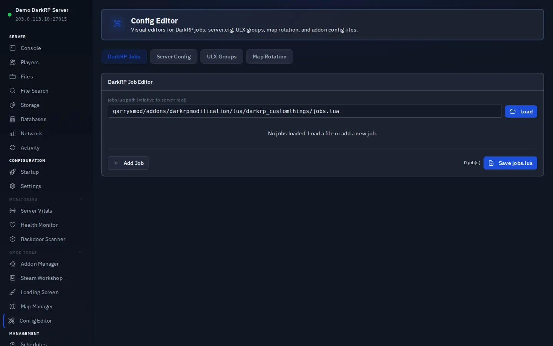Open File Search in sidebar
Screen dimensions: 553x346
tap(46, 91)
